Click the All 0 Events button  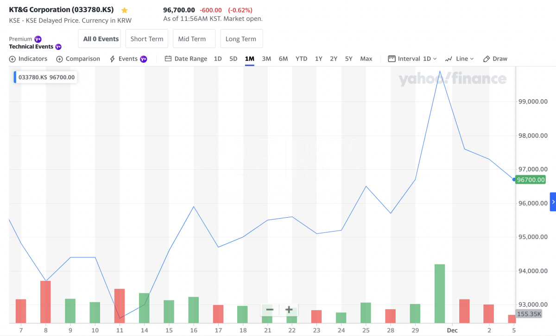point(101,39)
